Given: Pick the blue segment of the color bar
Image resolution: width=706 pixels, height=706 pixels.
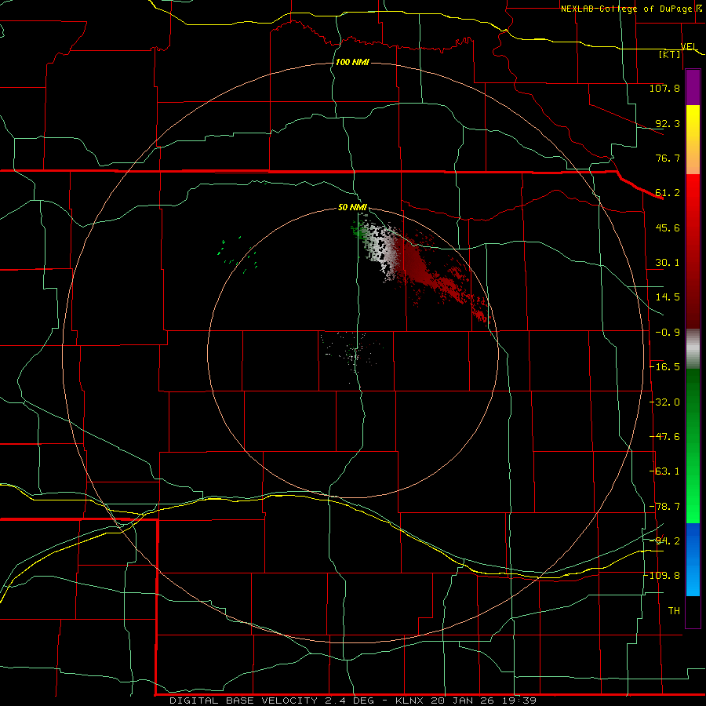Looking at the screenshot, I should point(693,559).
